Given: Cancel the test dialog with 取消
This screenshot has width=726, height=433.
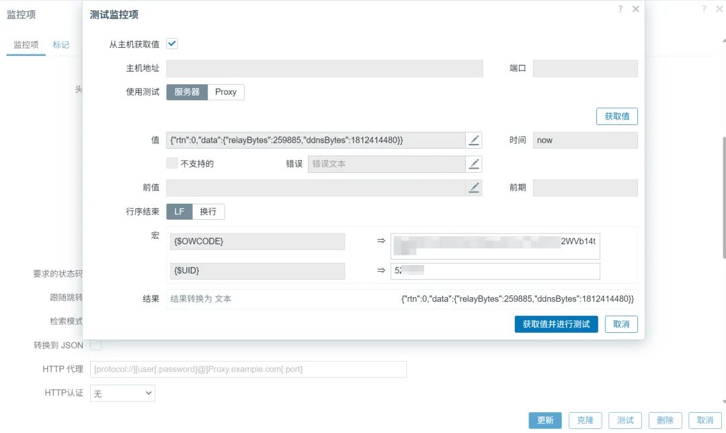Looking at the screenshot, I should [x=621, y=324].
